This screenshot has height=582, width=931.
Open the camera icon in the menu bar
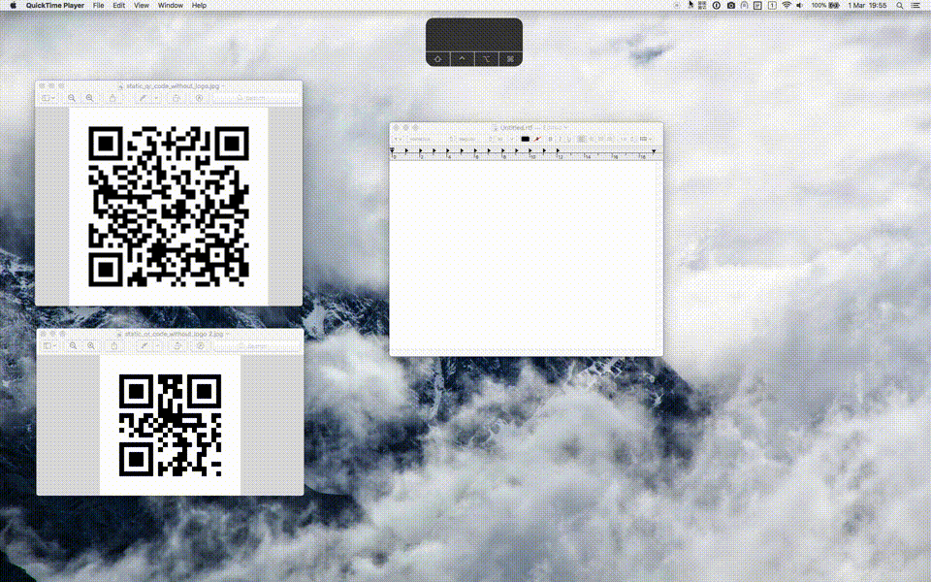pyautogui.click(x=731, y=6)
